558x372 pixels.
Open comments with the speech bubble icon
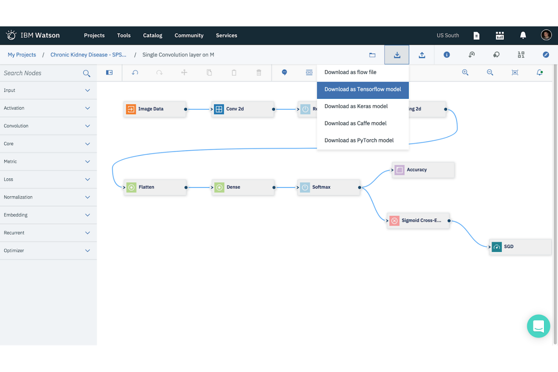[x=285, y=72]
